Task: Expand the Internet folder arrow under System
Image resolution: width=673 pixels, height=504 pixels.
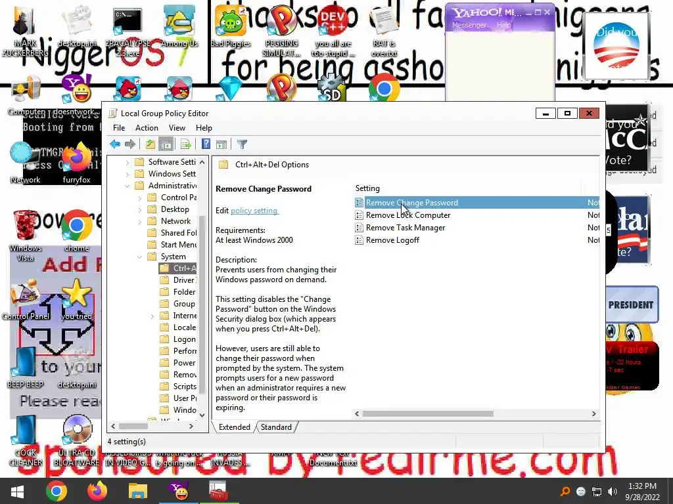Action: click(x=152, y=316)
